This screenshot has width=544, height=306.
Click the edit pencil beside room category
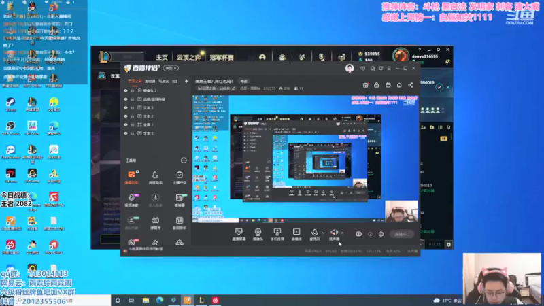(233, 88)
